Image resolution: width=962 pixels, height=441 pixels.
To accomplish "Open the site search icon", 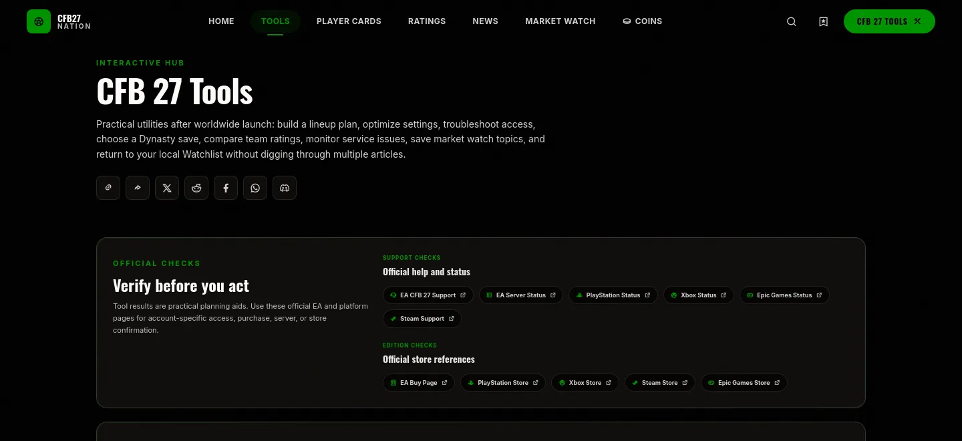I will [x=792, y=21].
